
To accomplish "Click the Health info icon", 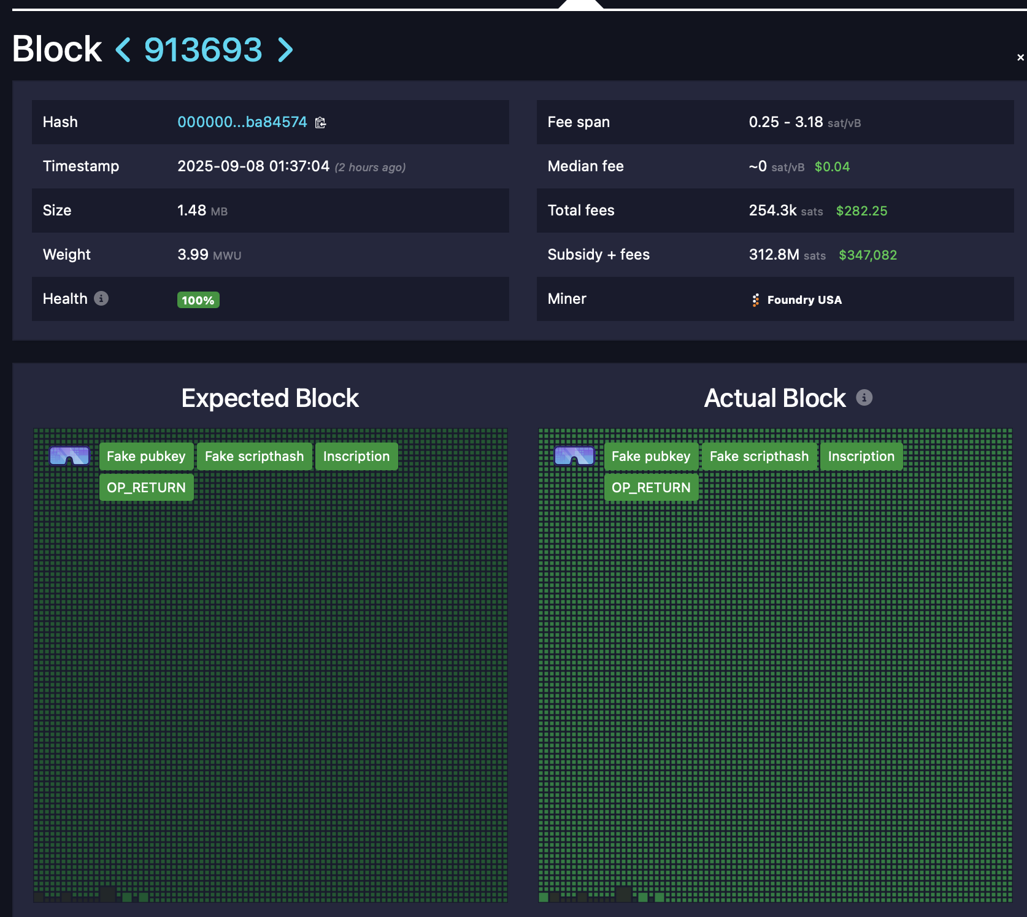I will [101, 298].
